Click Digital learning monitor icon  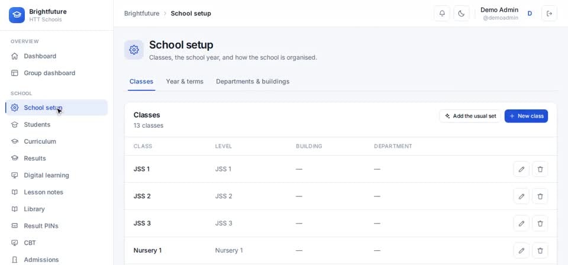14,175
